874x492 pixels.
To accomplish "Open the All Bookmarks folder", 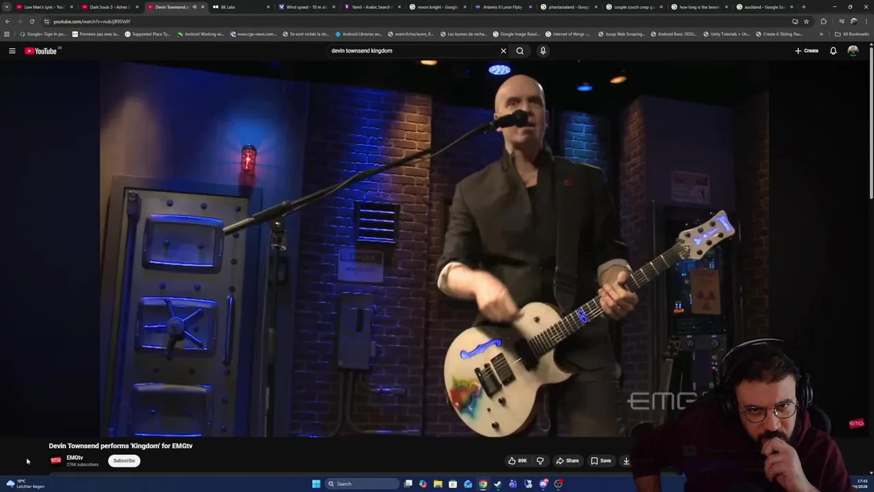I will [x=851, y=33].
